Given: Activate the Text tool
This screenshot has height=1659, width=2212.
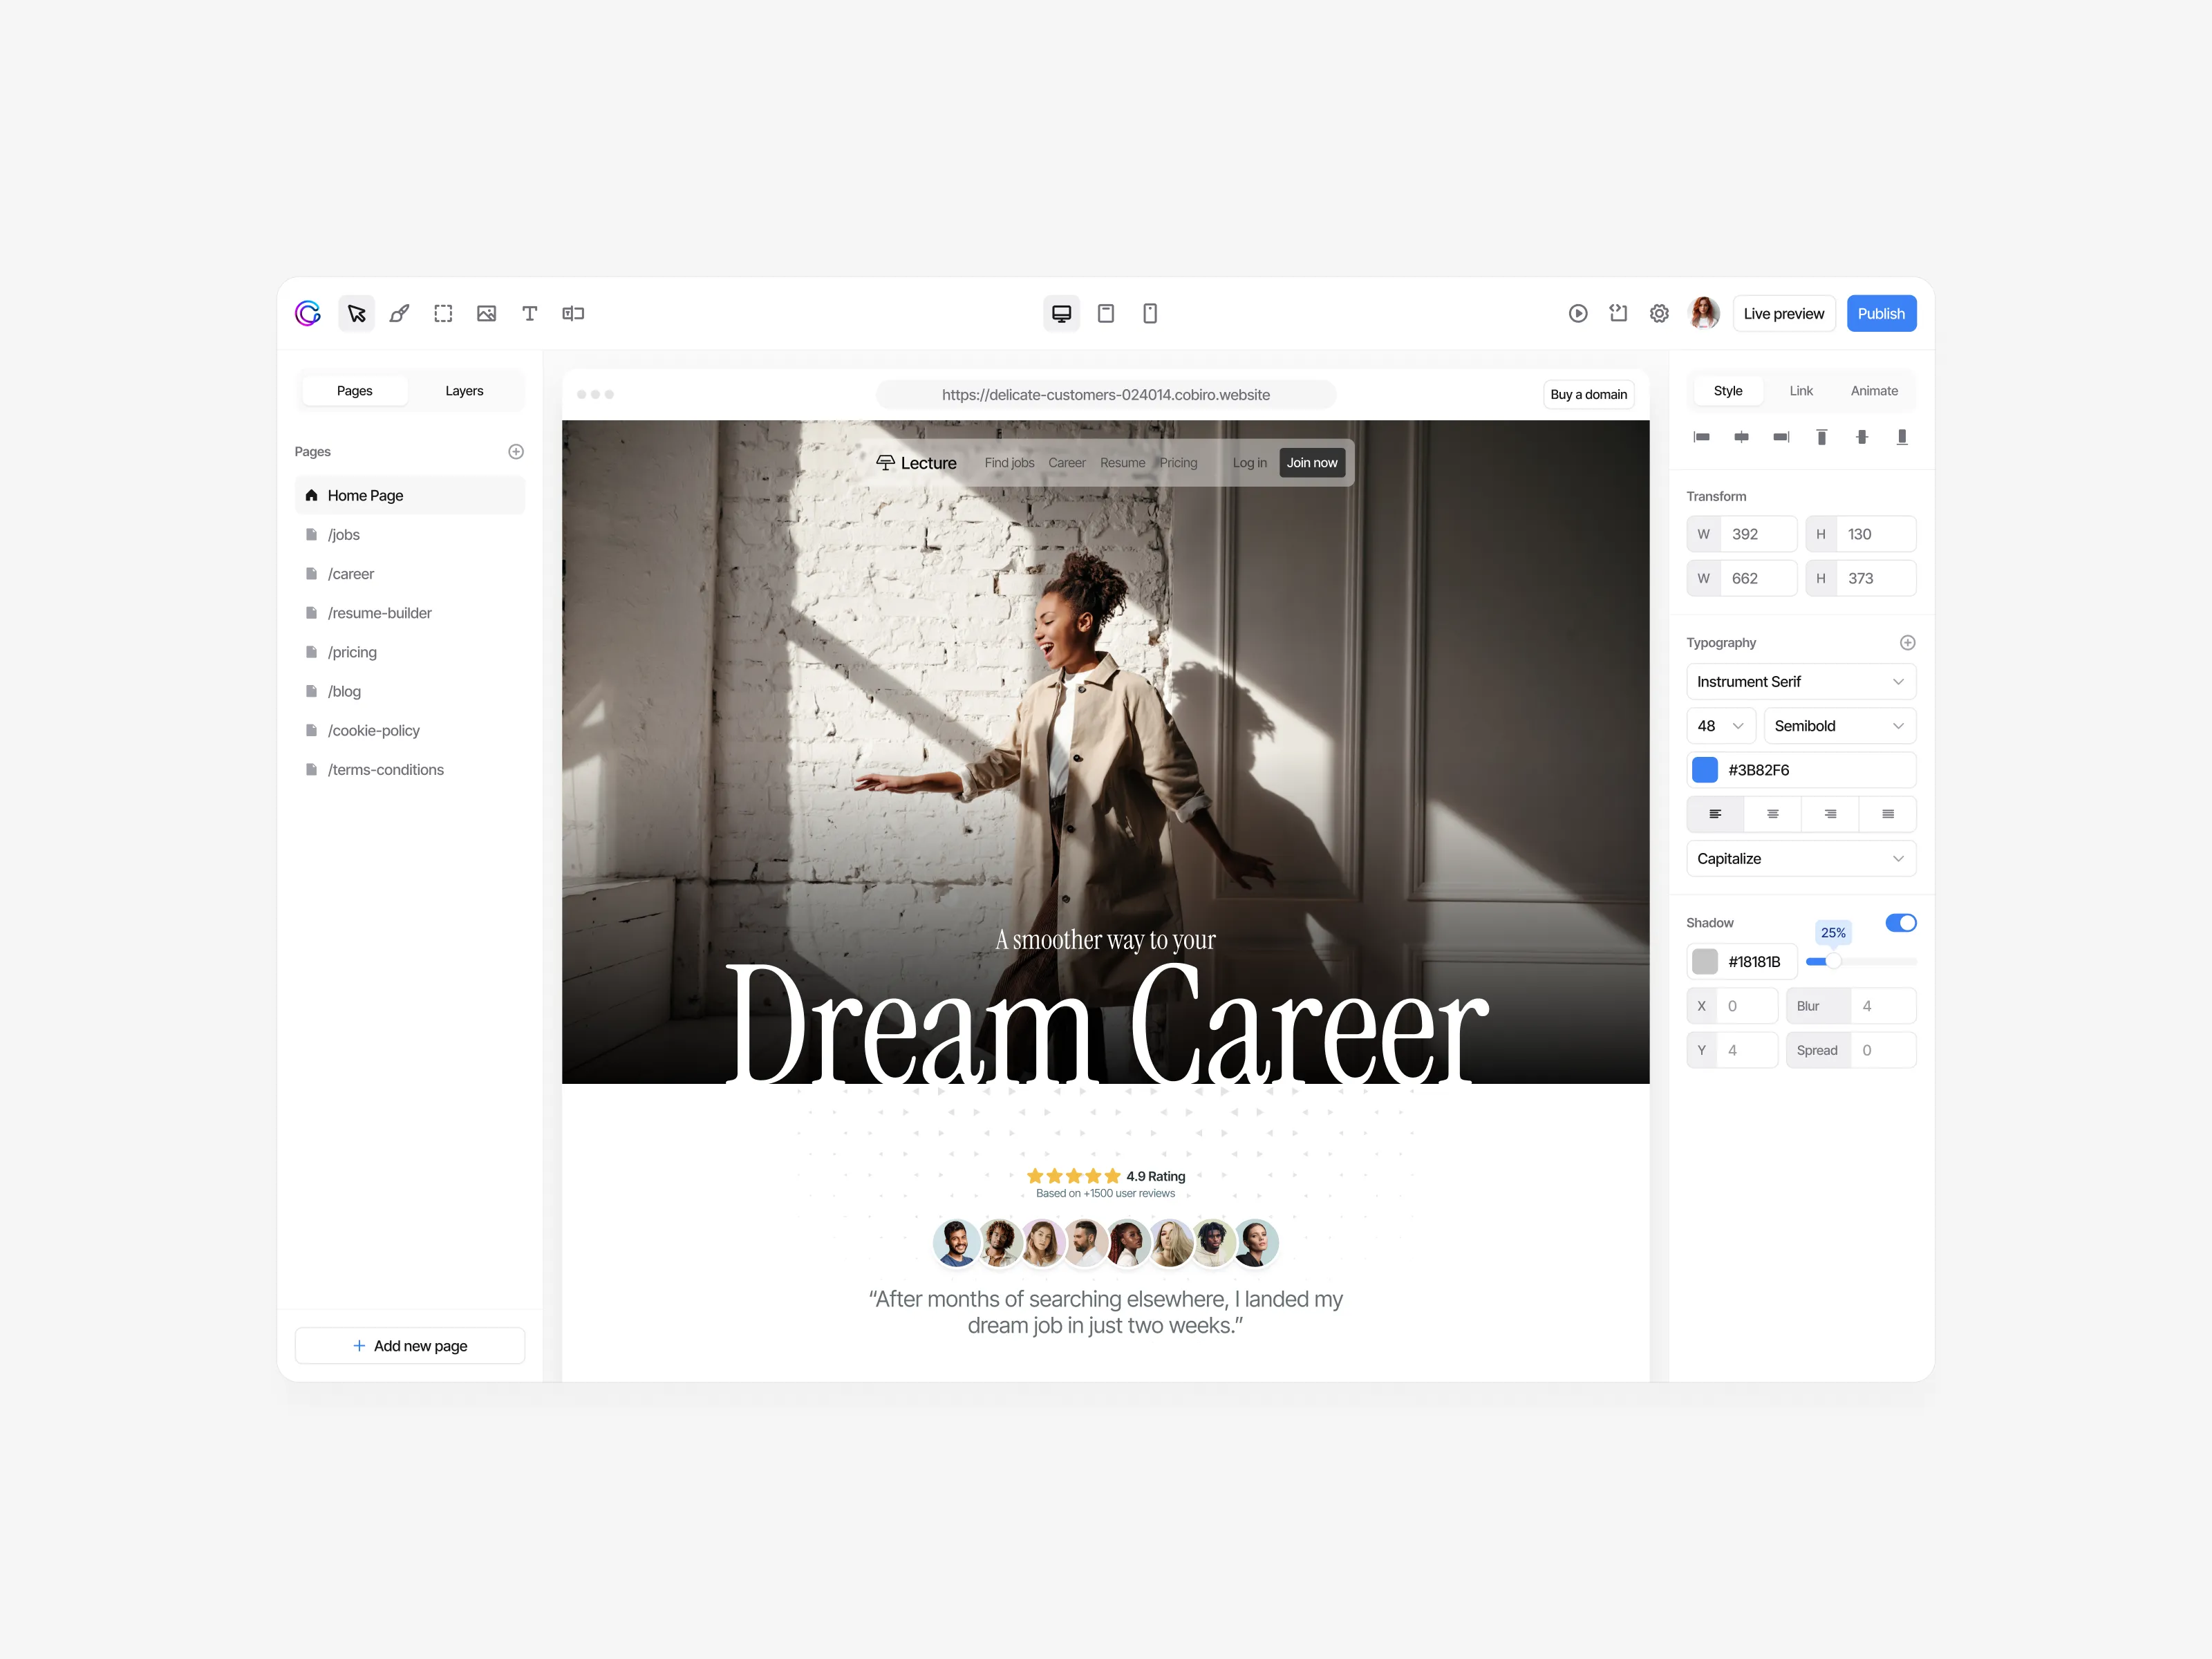Looking at the screenshot, I should pyautogui.click(x=530, y=314).
